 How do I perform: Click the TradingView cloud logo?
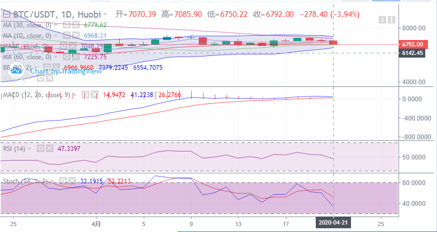[x=17, y=70]
